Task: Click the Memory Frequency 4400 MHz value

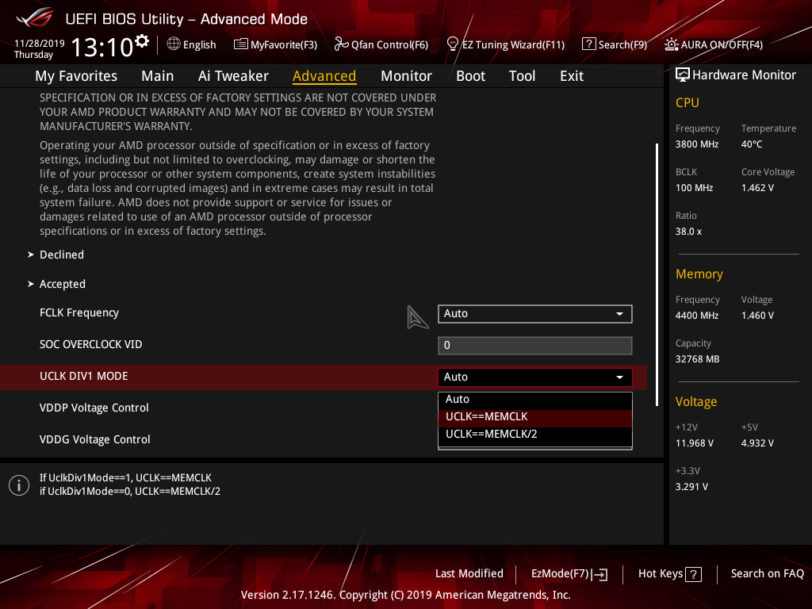Action: click(696, 316)
